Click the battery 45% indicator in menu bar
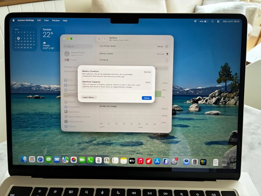261x196 pixels. point(204,21)
